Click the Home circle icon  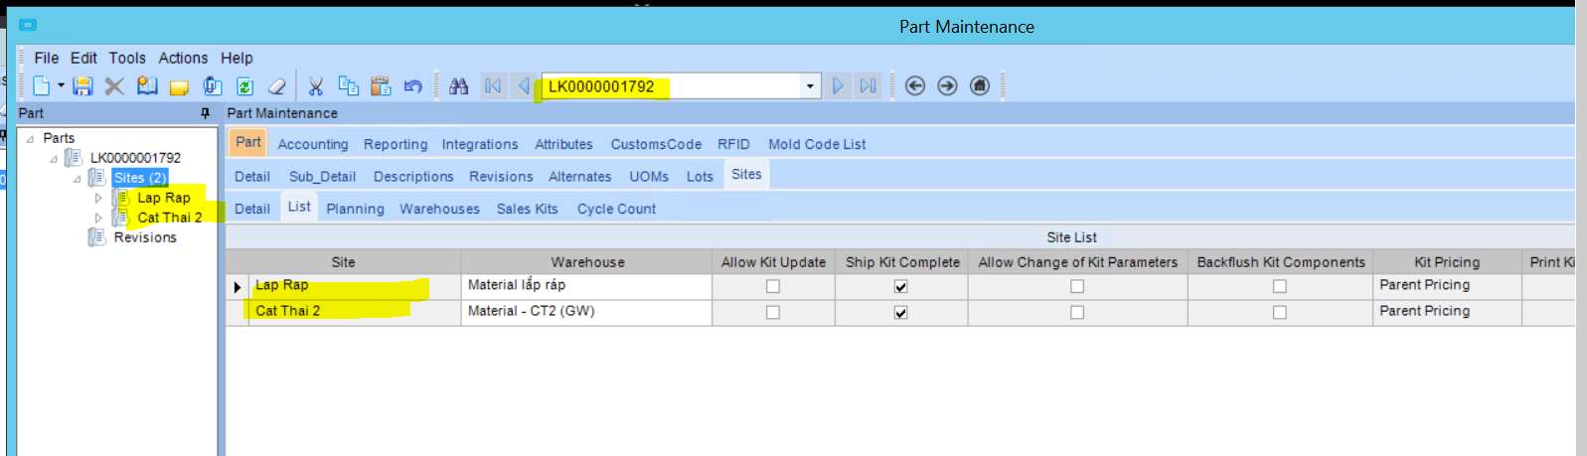click(x=980, y=86)
